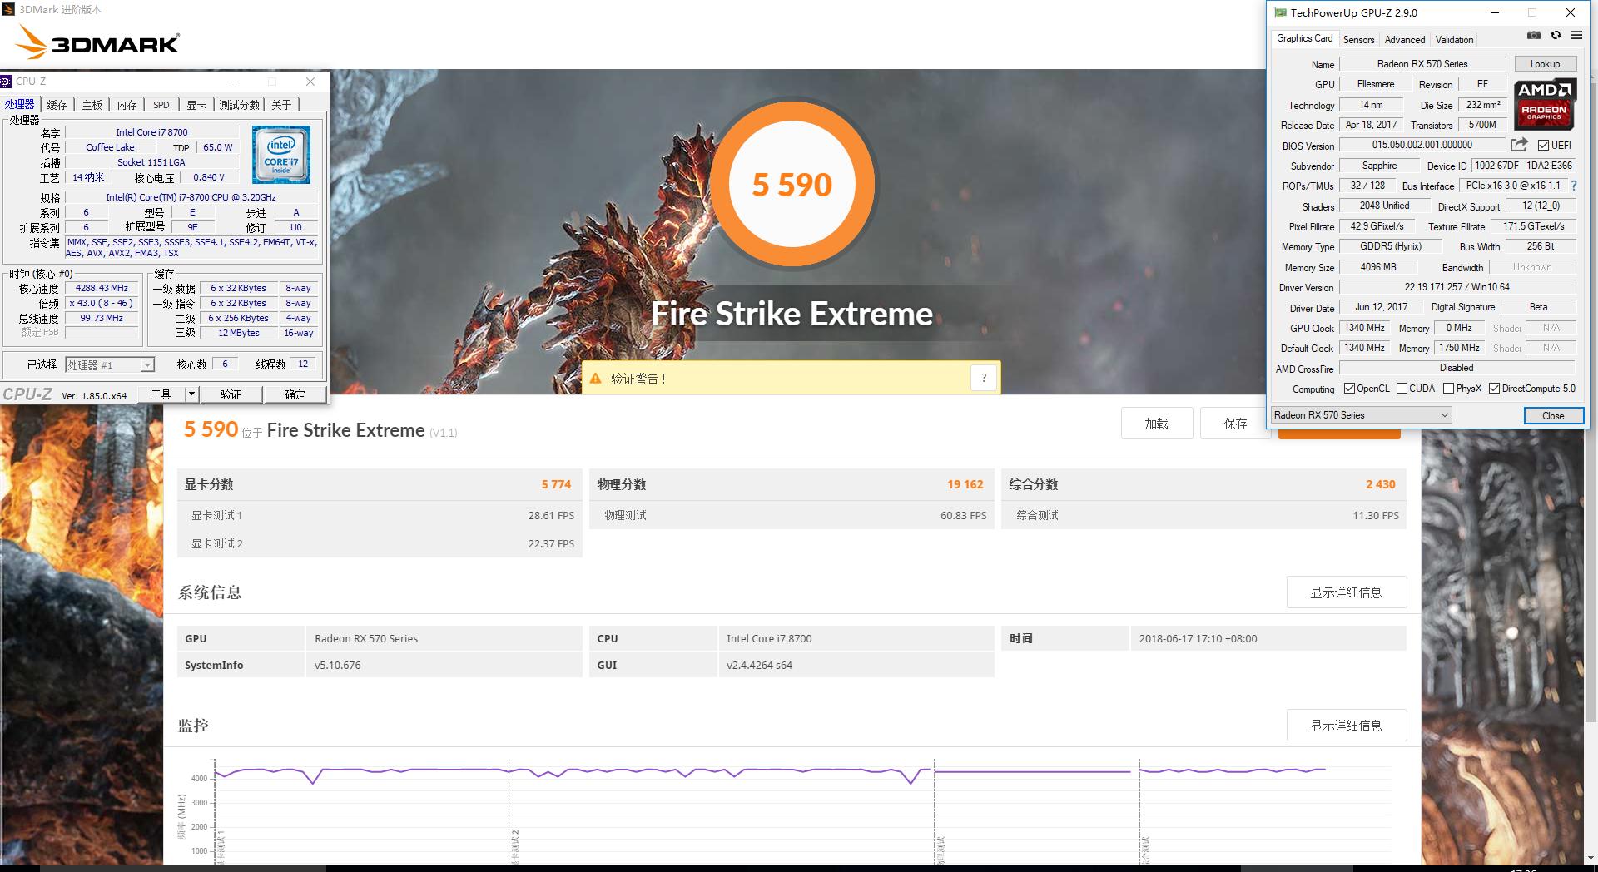
Task: Uncheck the UEFI checkbox
Action: (x=1542, y=145)
